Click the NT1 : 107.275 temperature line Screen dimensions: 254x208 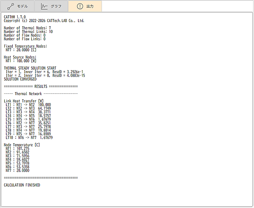17,149
